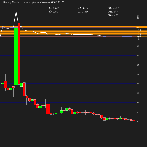Image resolution: width=147 pixels, height=147 pixels.
Task: Select the open value "O: 3.62"
Action: pyautogui.click(x=54, y=8)
